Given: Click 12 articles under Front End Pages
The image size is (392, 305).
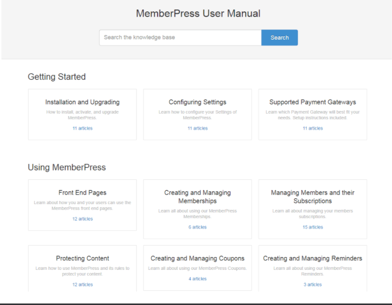Looking at the screenshot, I should [x=82, y=218].
